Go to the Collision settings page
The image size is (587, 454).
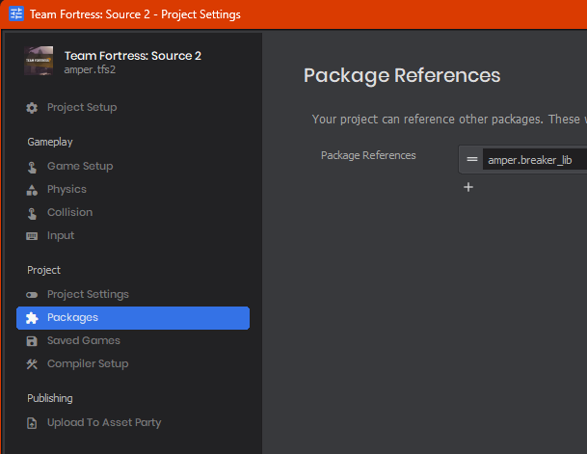click(x=69, y=212)
